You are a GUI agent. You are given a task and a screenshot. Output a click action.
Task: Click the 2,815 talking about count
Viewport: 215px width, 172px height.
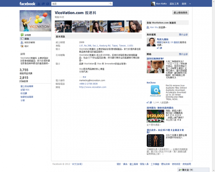pyautogui.click(x=24, y=78)
